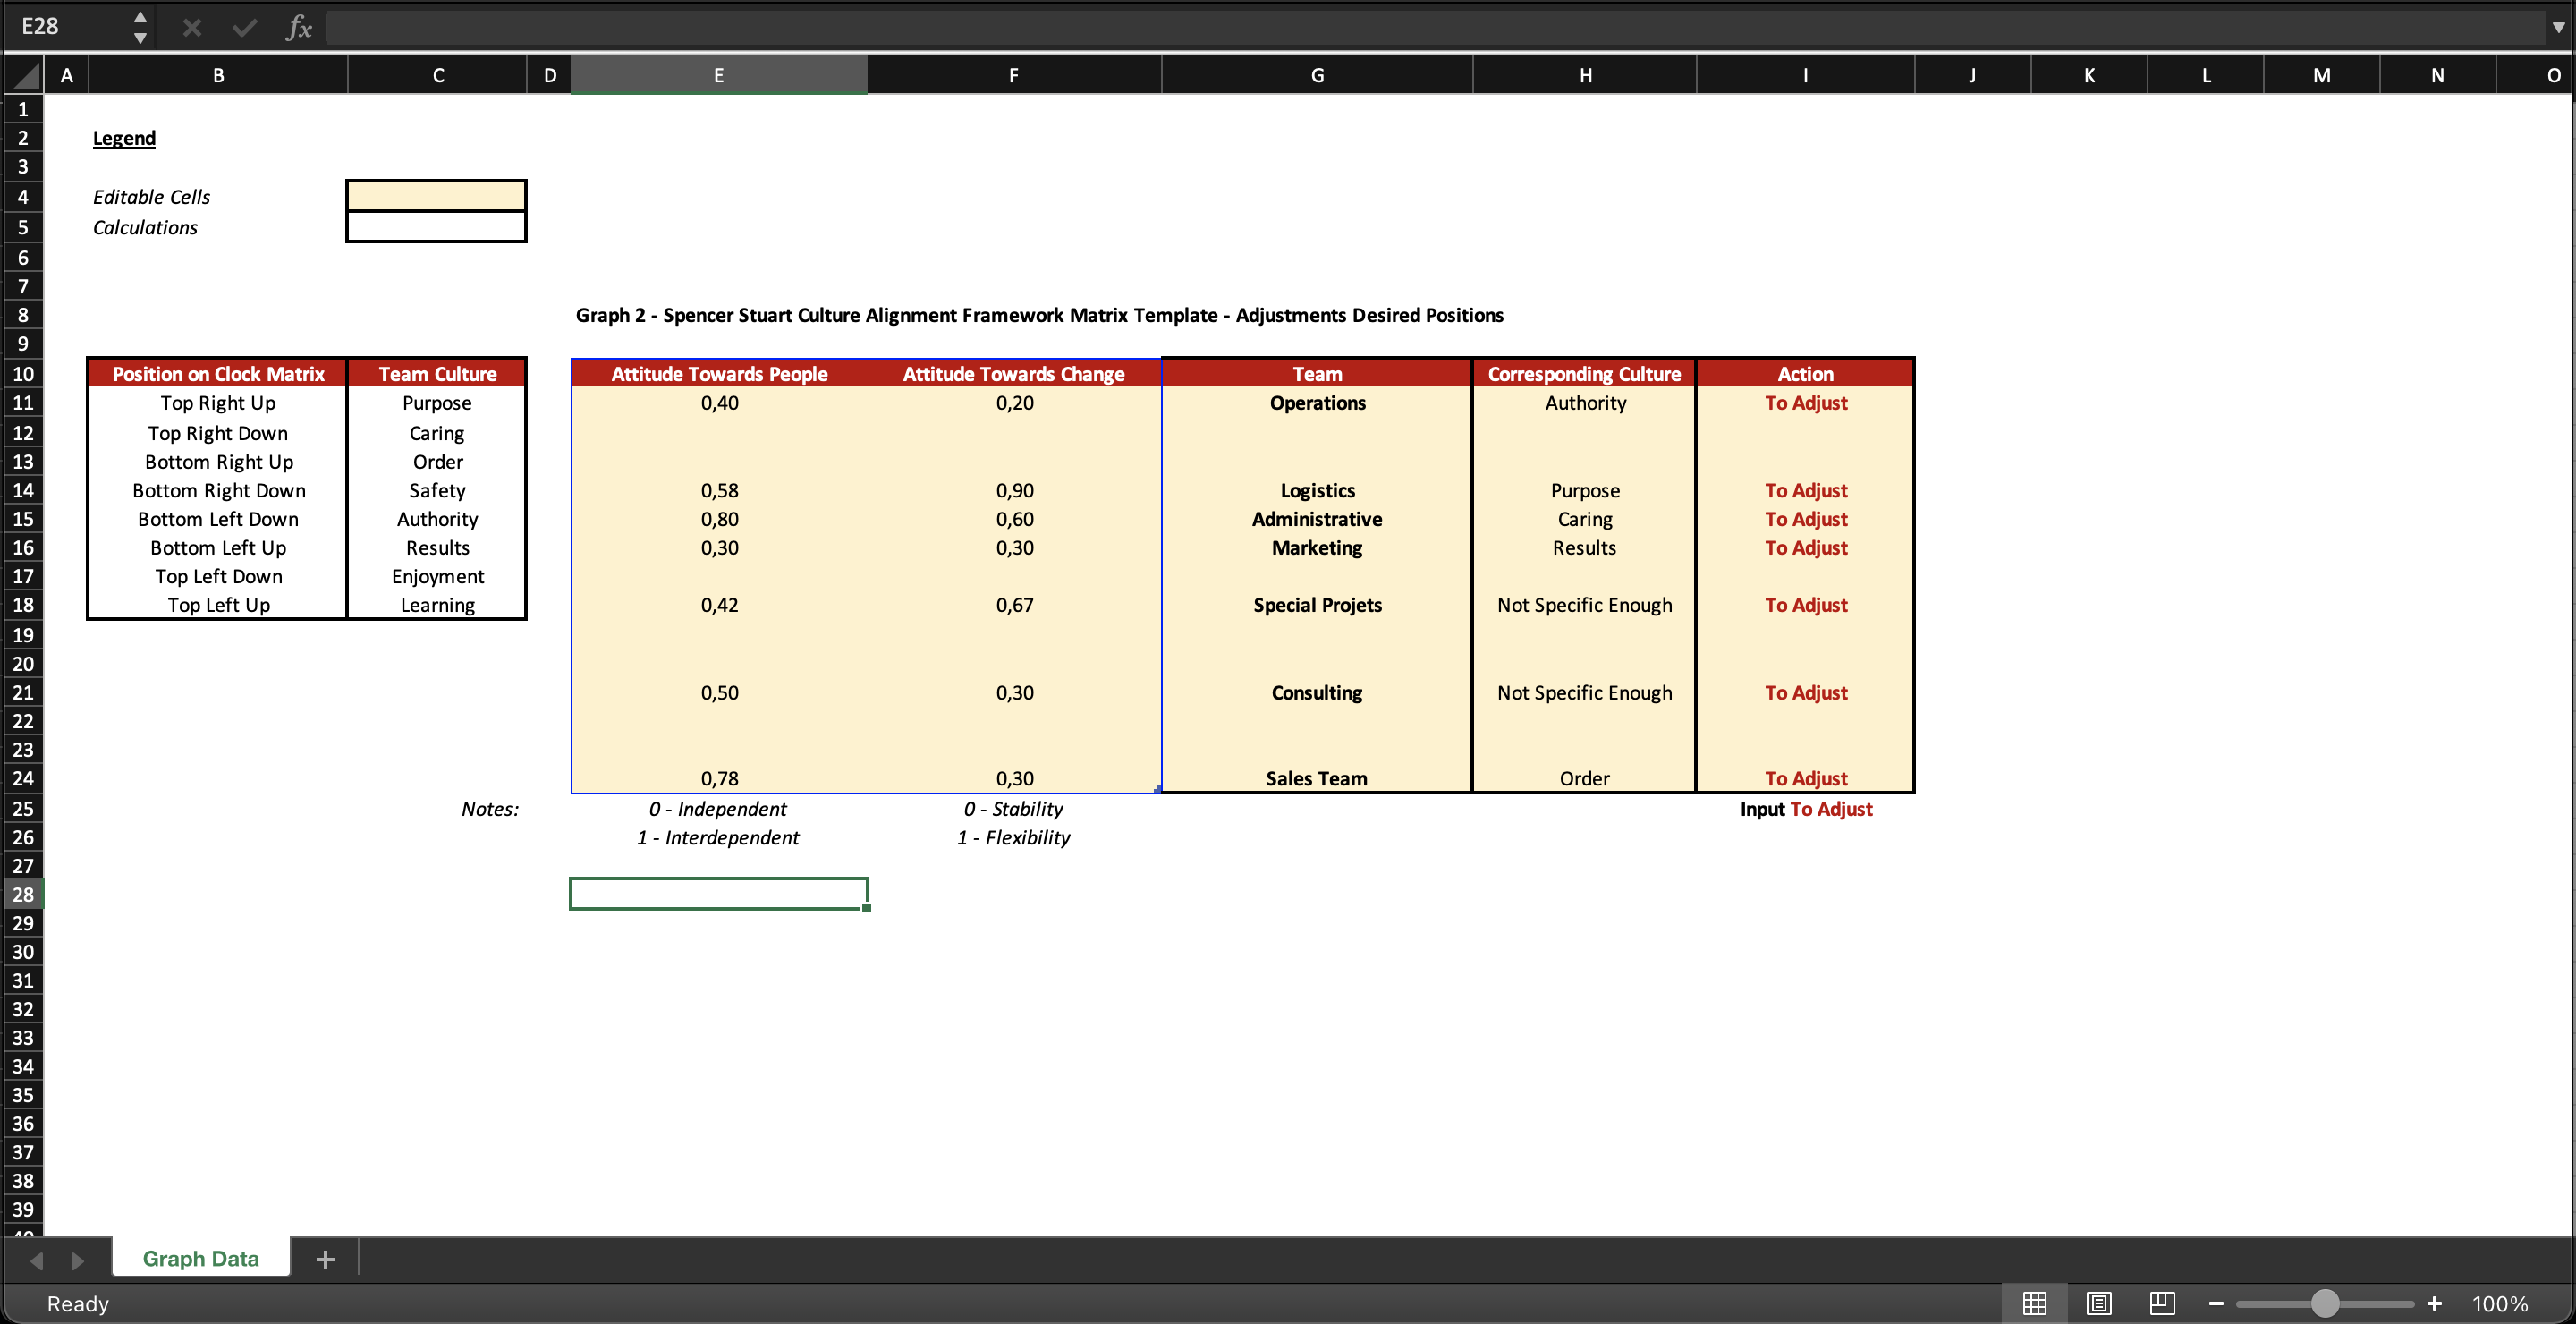The height and width of the screenshot is (1324, 2576).
Task: Select column I header
Action: coord(1805,75)
